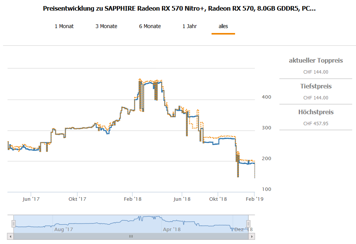Screen dimensions: 356x244
Task: Click the chart title Preisentwicklung zu SAPPHIRE Radeon
Action: coord(179,8)
